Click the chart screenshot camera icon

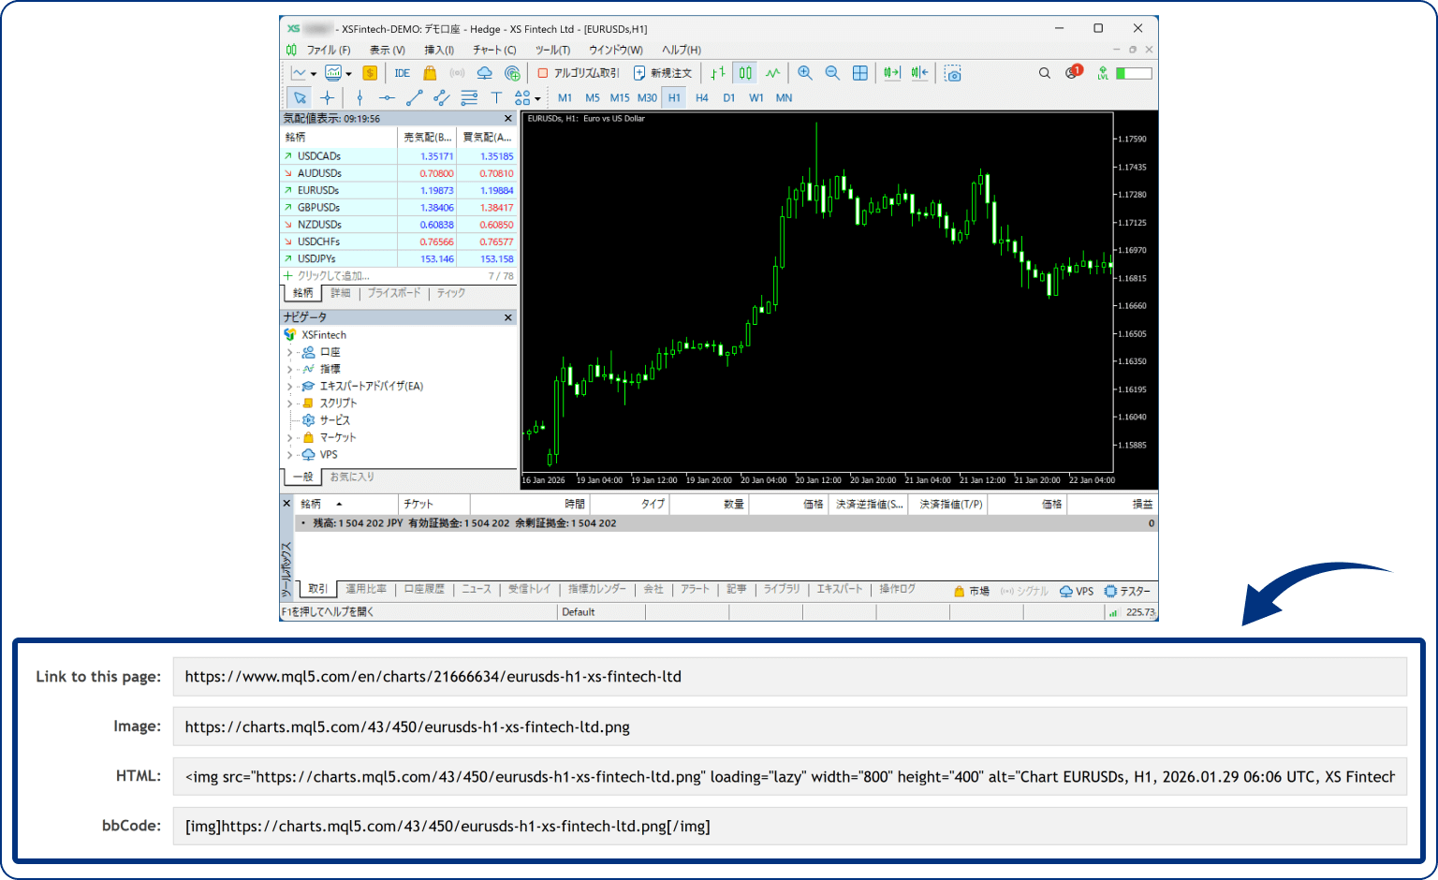coord(953,72)
